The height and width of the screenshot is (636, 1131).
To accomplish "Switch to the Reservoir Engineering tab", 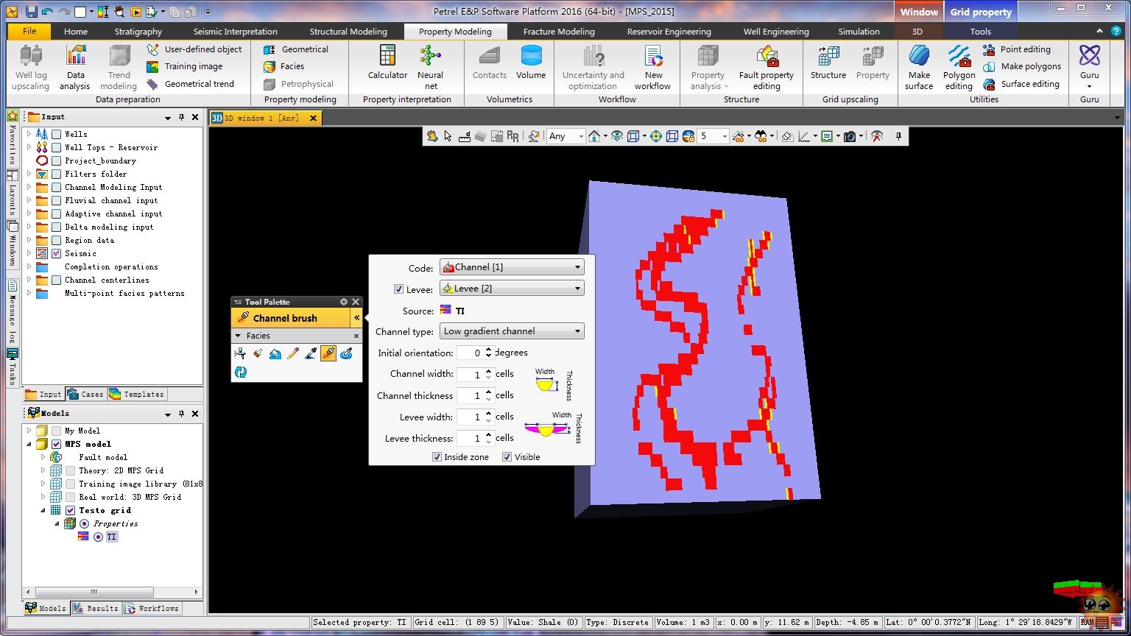I will coord(669,32).
